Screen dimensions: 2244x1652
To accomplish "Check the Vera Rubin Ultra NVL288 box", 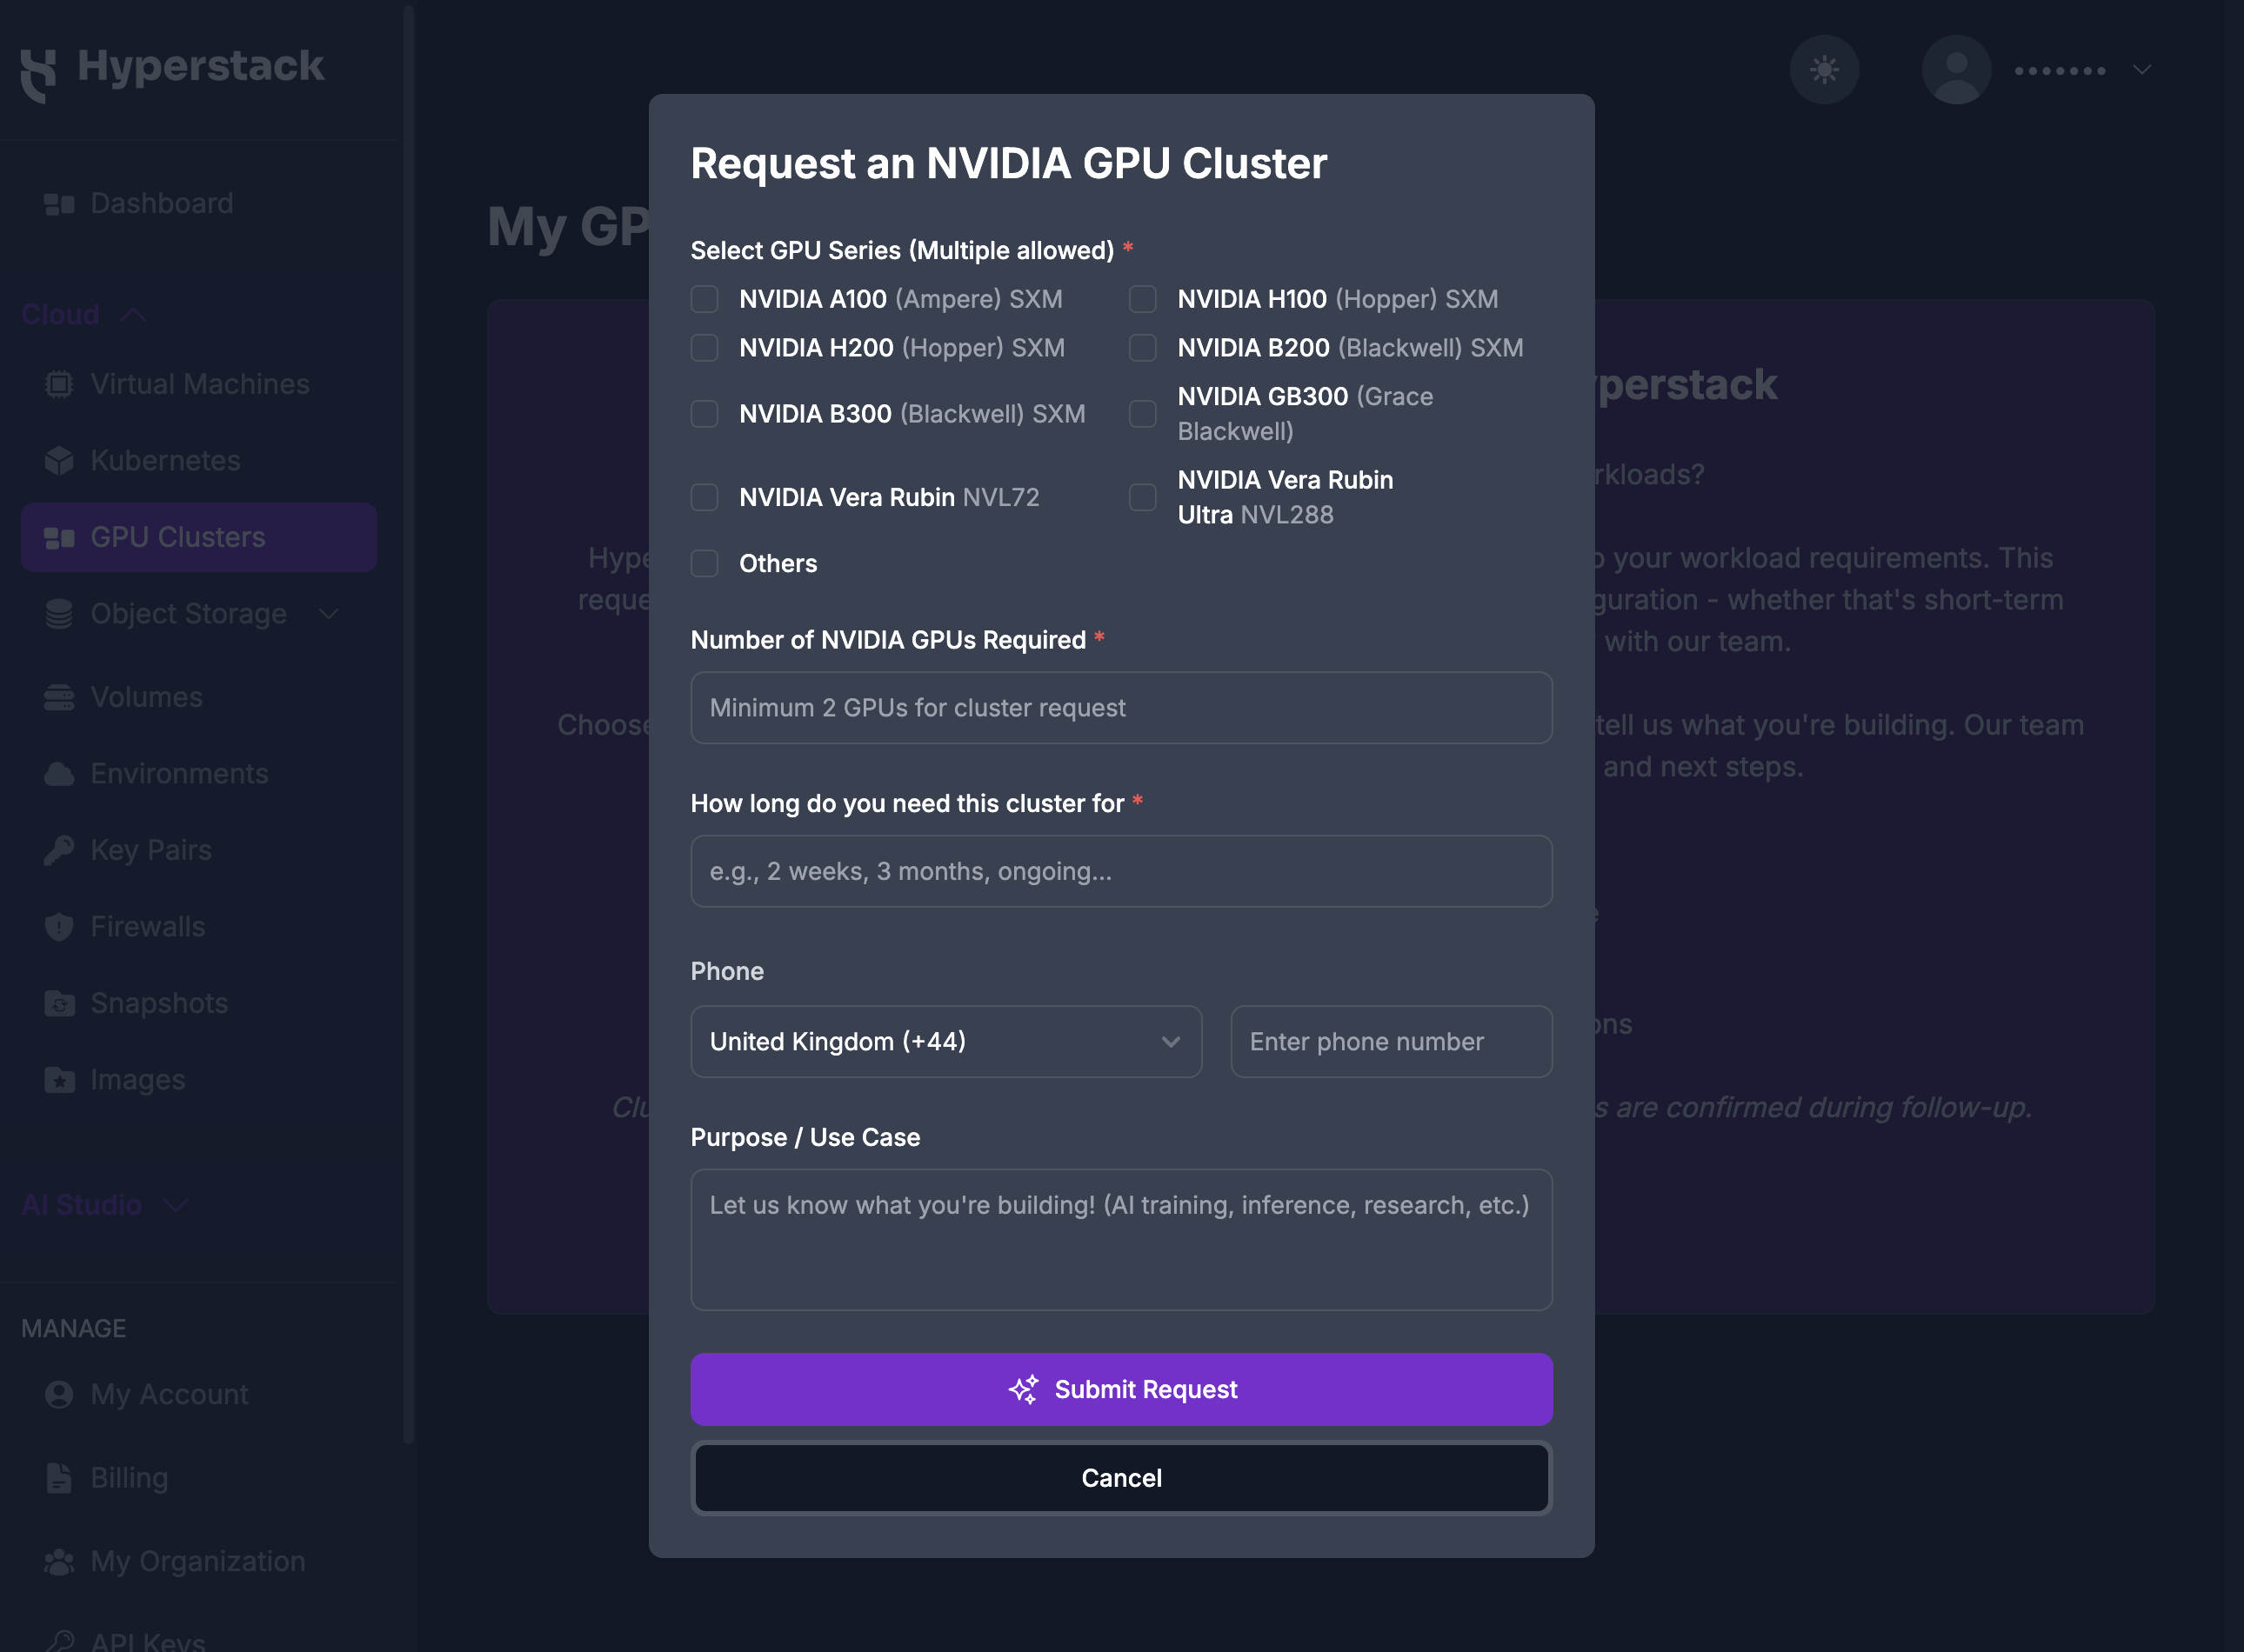I will (x=1143, y=497).
